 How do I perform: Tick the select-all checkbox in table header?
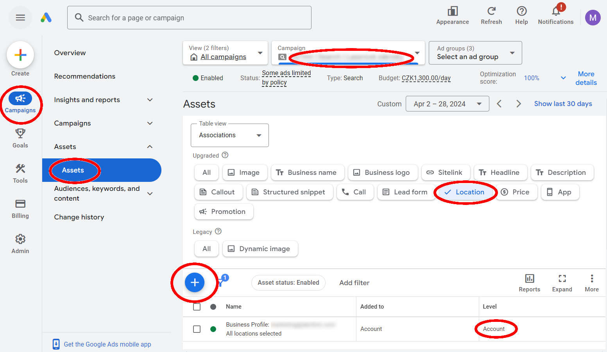tap(197, 307)
